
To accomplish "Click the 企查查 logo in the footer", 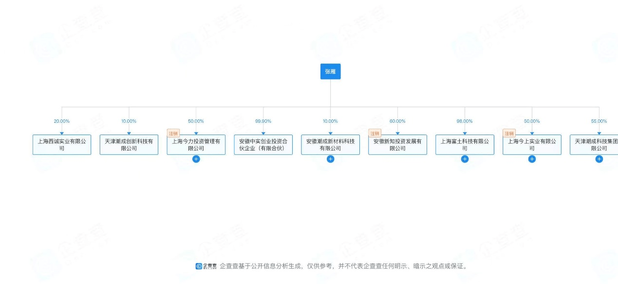I will pyautogui.click(x=206, y=266).
